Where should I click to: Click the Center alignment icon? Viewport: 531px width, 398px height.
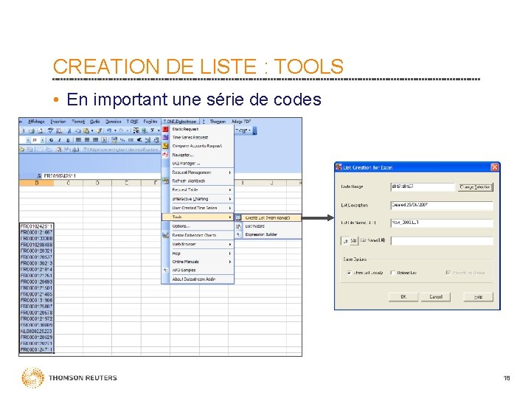coord(87,140)
